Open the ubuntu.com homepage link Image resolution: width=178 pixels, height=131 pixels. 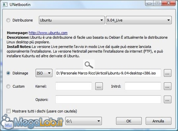click(48, 33)
